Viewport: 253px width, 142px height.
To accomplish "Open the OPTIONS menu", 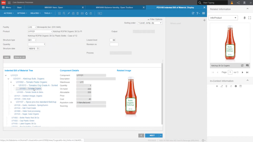I will pos(22,13).
